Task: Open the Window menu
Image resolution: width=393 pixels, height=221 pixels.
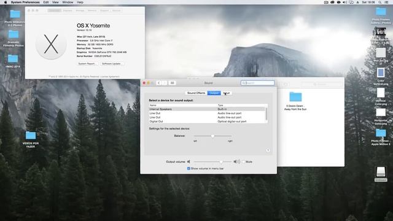Action: click(x=68, y=2)
